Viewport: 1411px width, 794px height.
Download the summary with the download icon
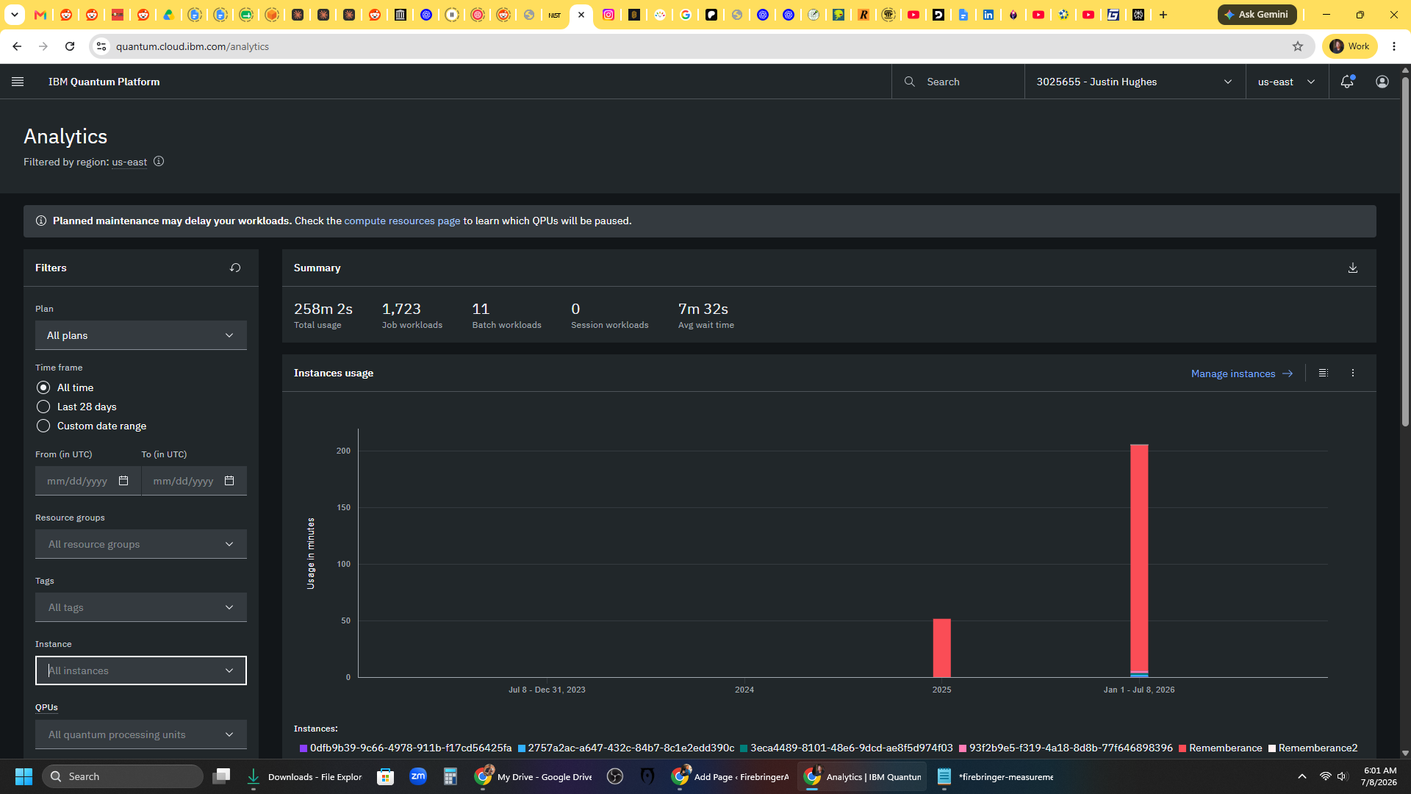[1353, 268]
